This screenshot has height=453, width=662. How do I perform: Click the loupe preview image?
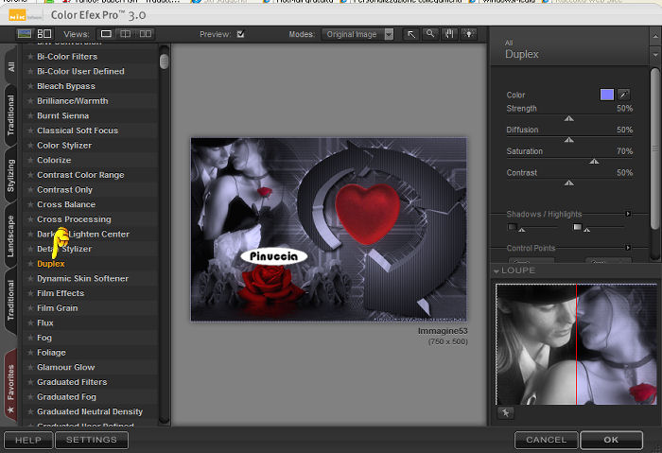(576, 344)
